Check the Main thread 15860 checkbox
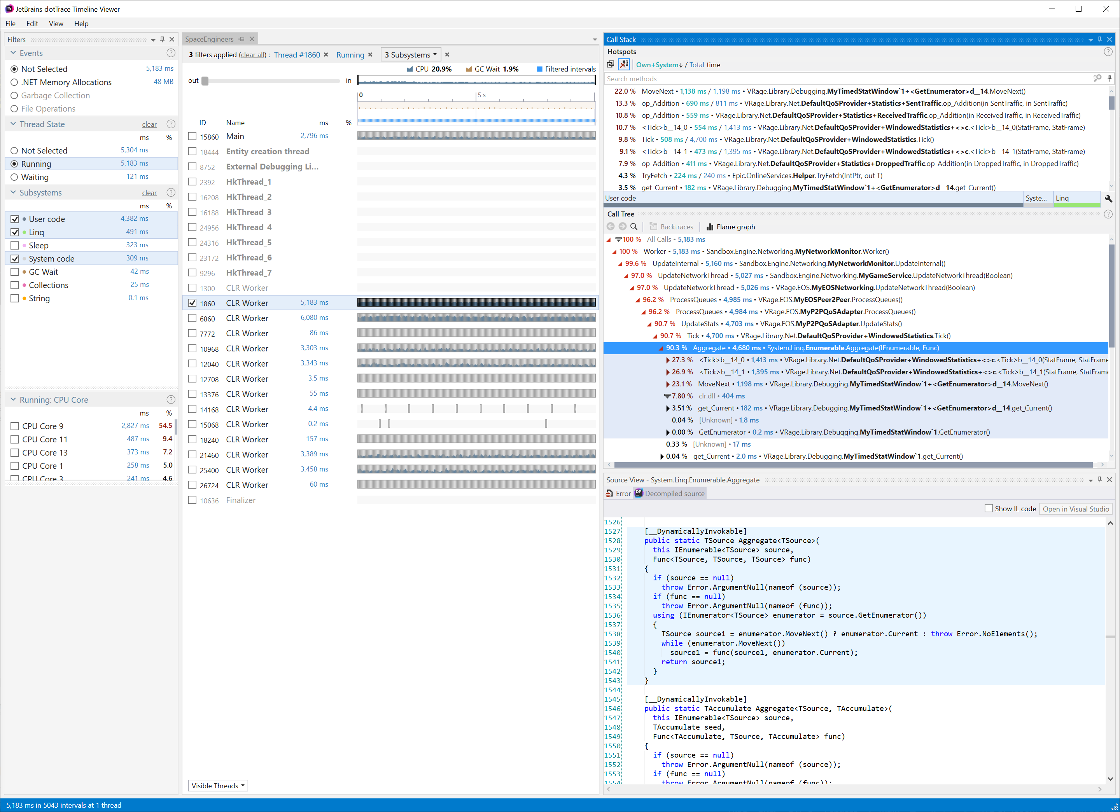Screen dimensions: 1120x812 [x=192, y=136]
